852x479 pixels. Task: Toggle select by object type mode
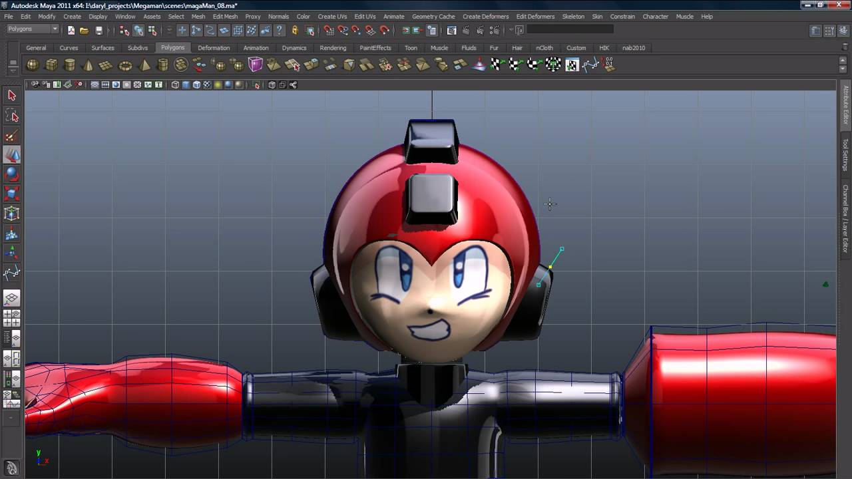point(138,30)
